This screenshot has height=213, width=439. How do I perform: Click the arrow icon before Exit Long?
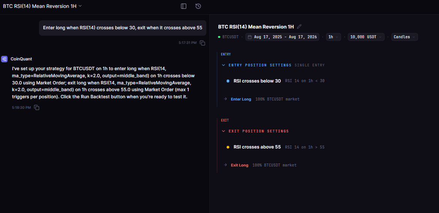[x=225, y=165]
